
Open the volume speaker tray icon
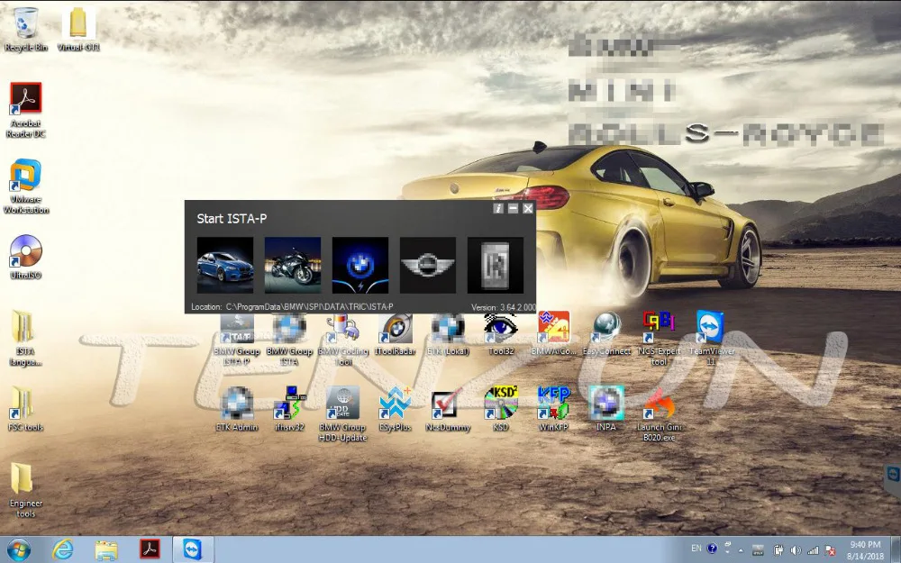[796, 550]
